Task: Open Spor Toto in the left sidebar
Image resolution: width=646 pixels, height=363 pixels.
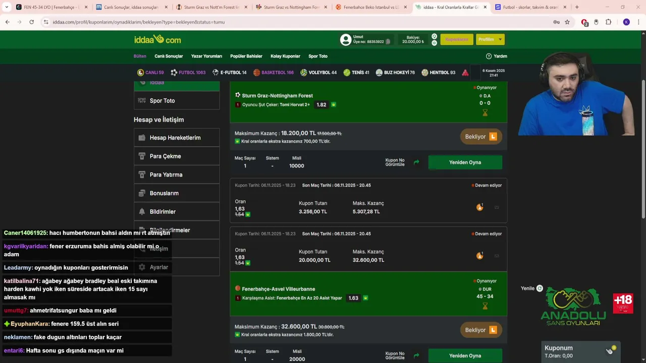Action: pos(177,100)
